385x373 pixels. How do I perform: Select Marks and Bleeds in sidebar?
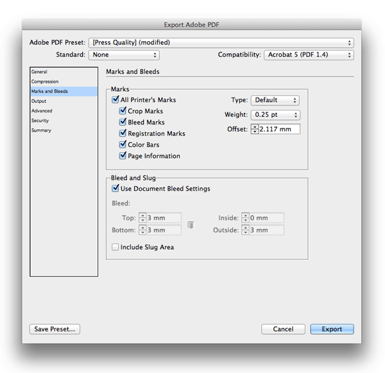(64, 91)
